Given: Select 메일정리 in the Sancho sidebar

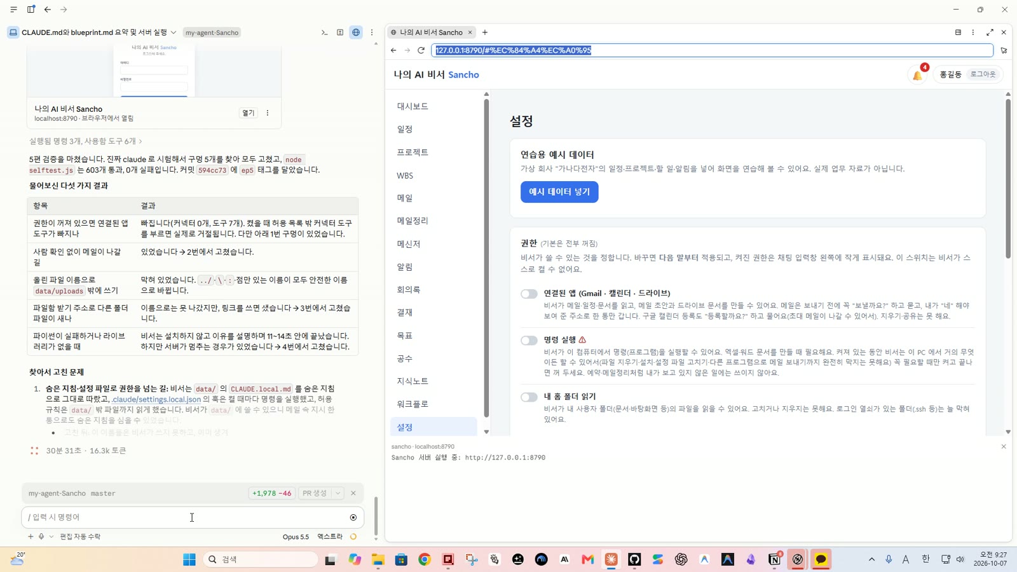Looking at the screenshot, I should click(x=413, y=221).
